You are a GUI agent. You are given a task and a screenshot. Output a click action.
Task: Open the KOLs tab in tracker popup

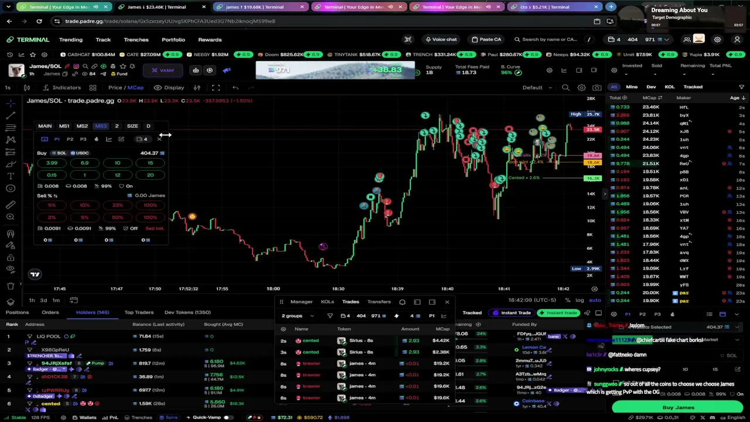(327, 302)
